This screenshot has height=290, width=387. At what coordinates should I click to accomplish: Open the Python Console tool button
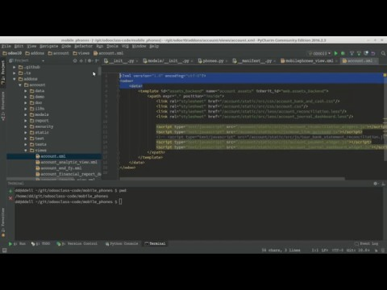click(122, 243)
